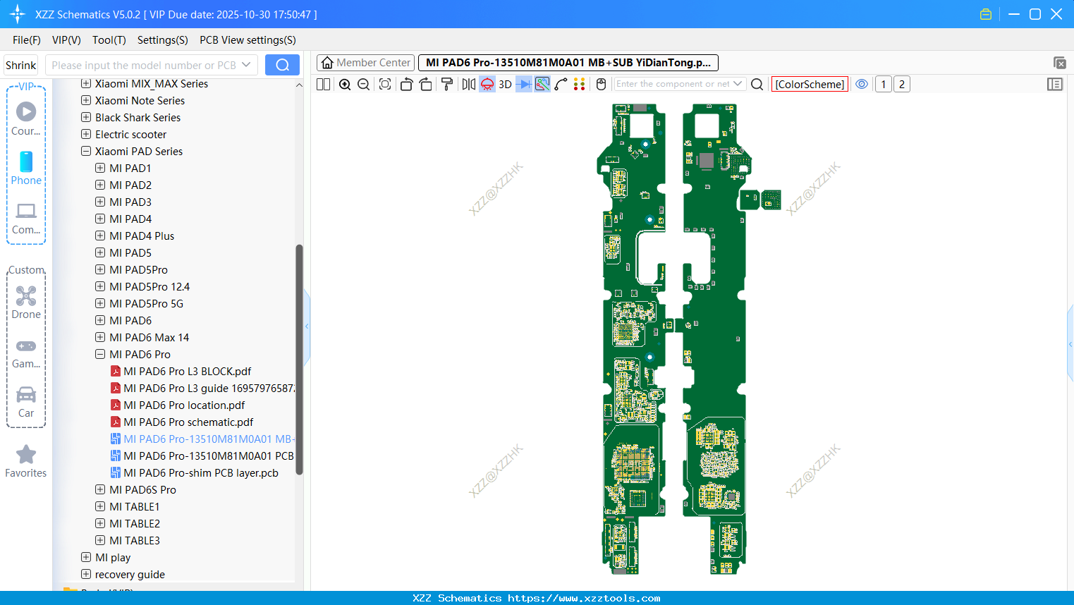This screenshot has width=1074, height=605.
Task: Open the colored dots palette icon
Action: click(x=579, y=84)
